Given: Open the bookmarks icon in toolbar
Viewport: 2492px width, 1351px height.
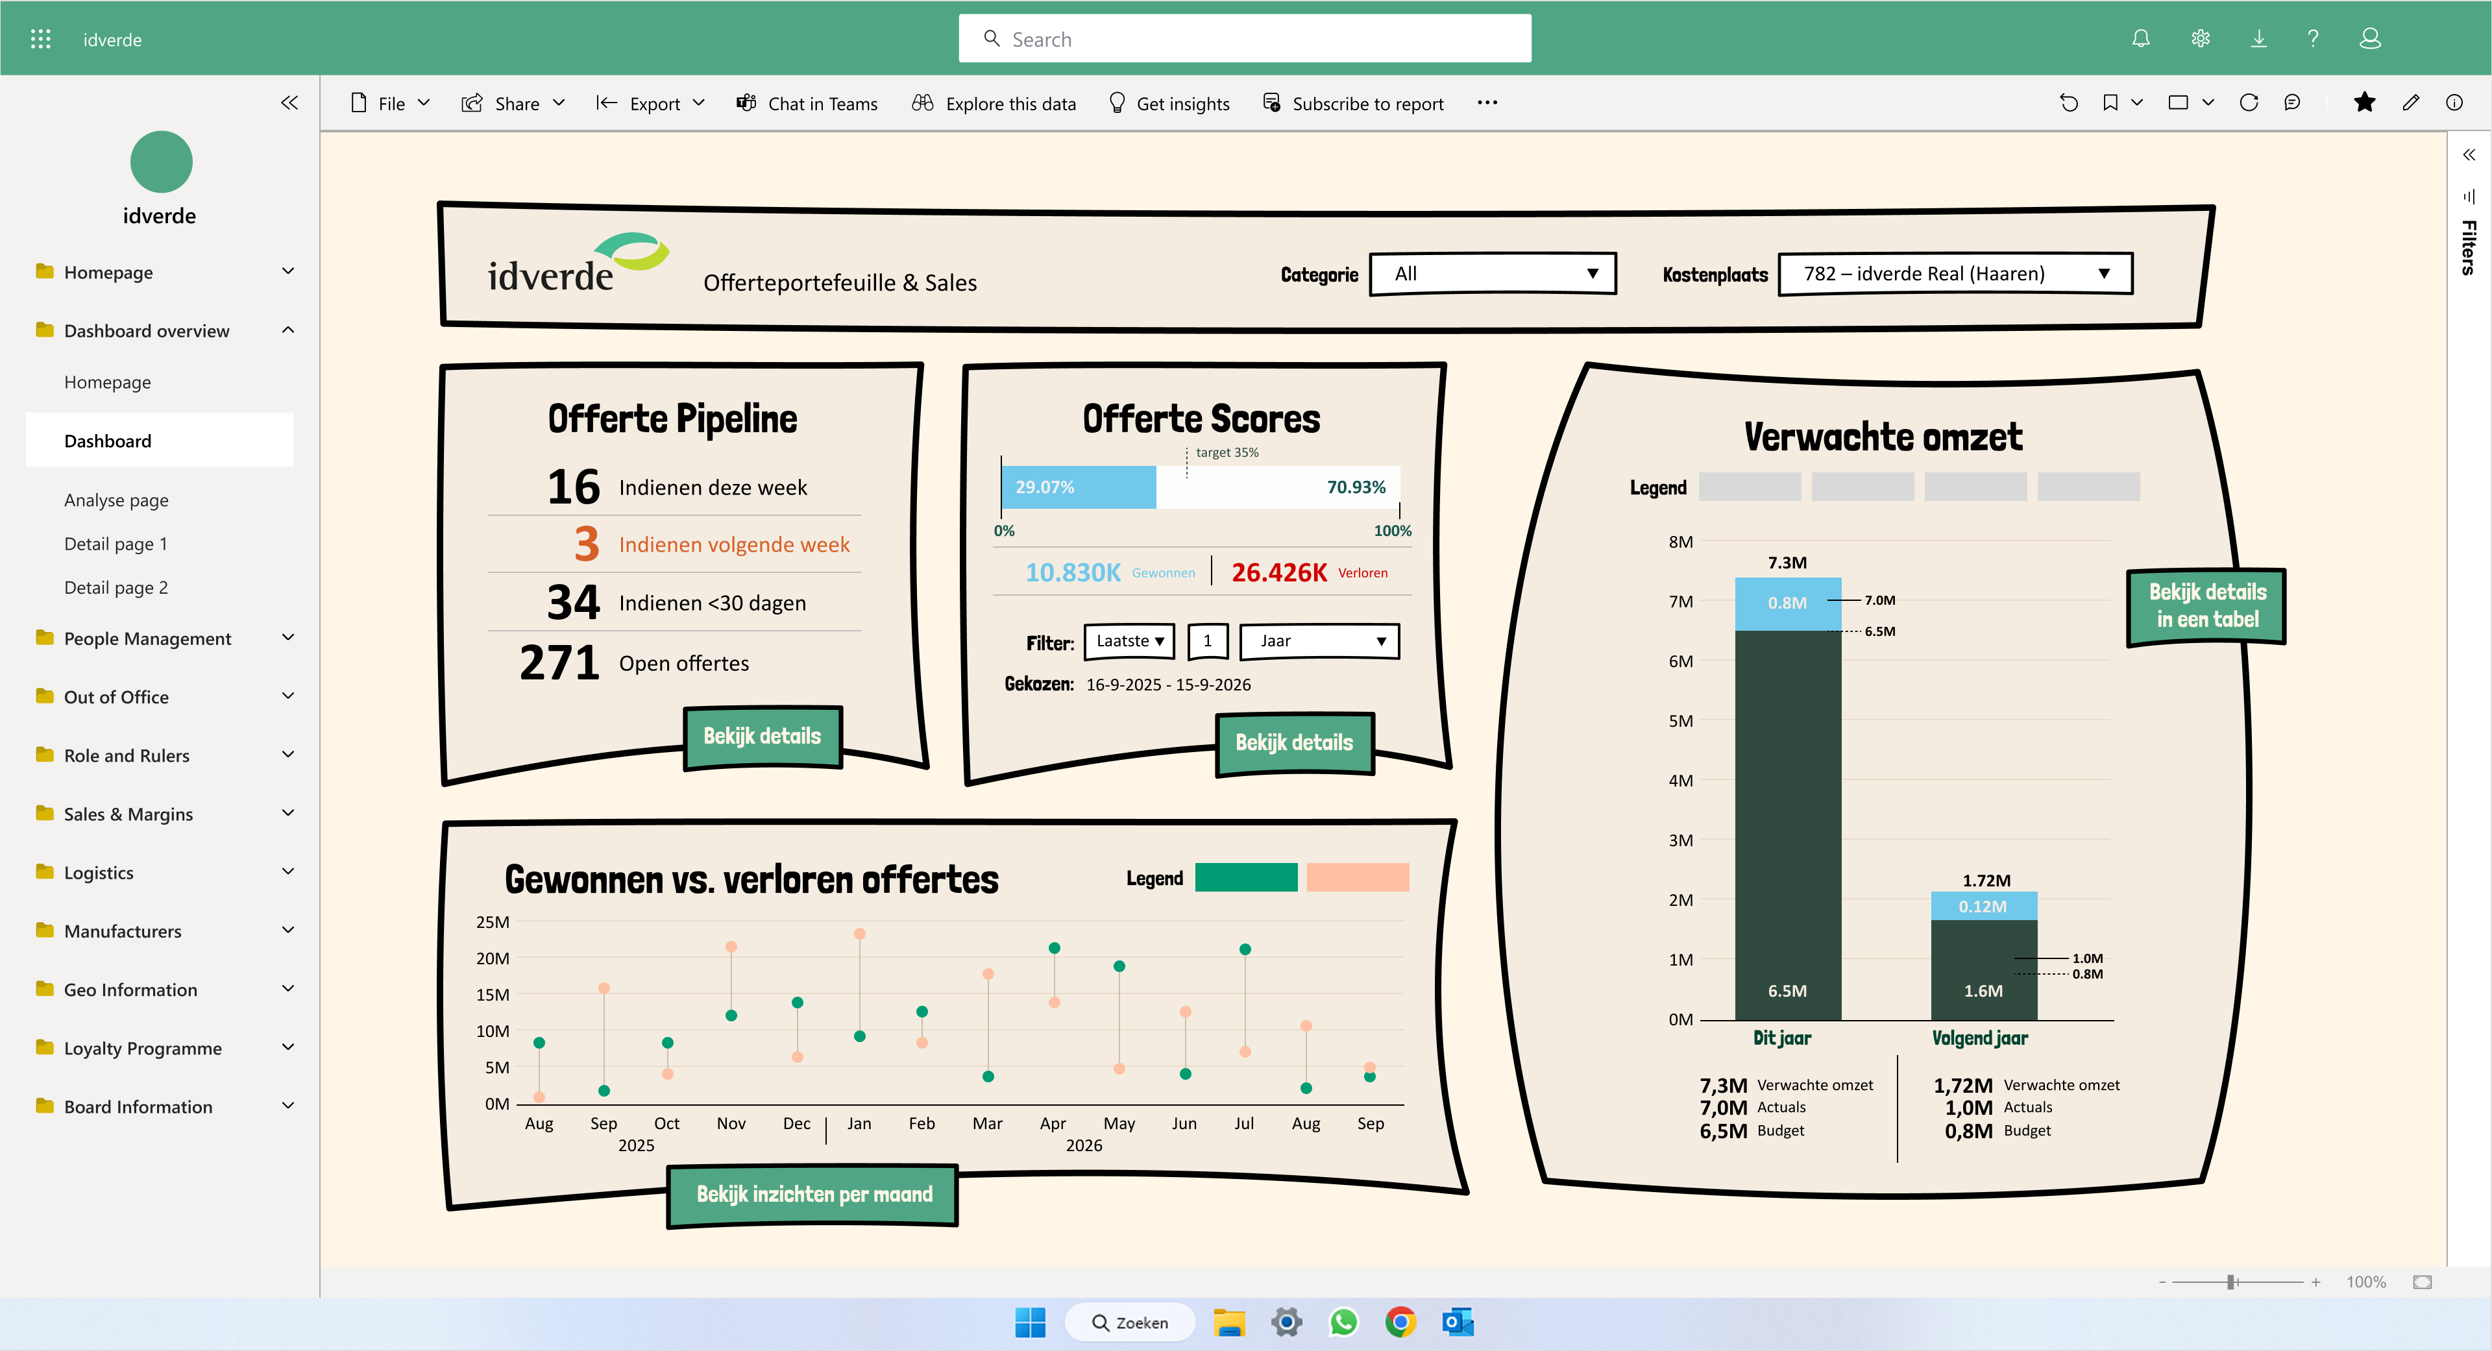Looking at the screenshot, I should click(x=2110, y=103).
